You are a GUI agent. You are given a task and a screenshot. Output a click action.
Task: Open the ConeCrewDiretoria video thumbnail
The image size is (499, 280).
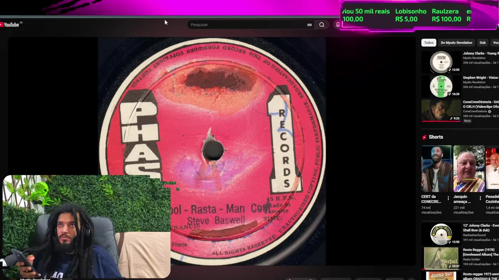pos(441,110)
